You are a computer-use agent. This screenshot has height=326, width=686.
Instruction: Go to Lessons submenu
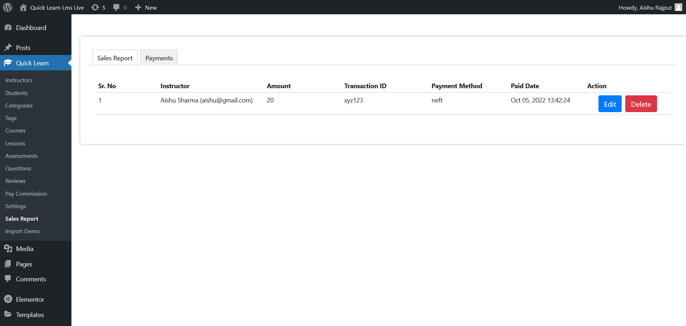(x=15, y=143)
